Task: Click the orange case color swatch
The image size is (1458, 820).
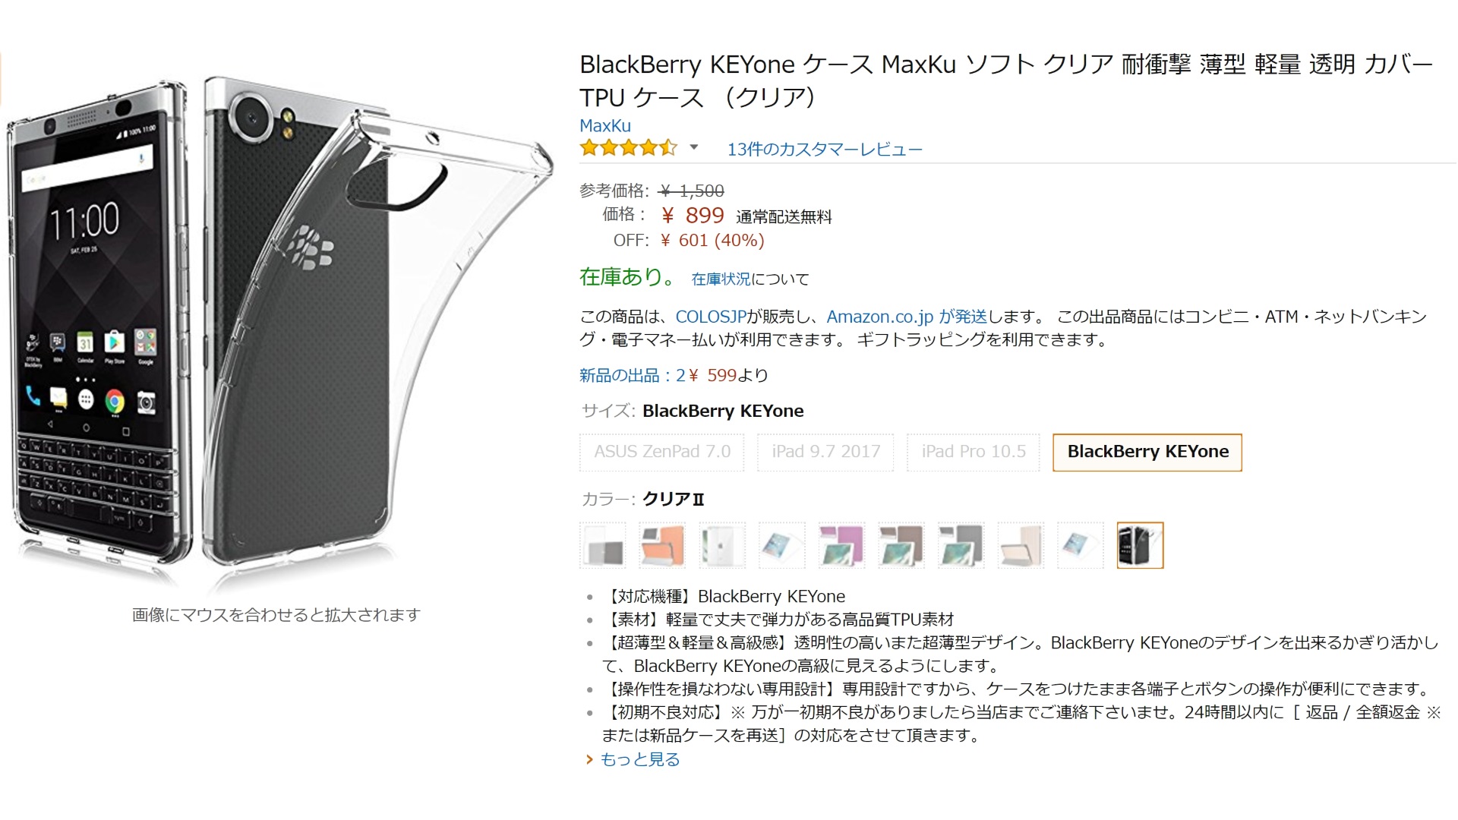Action: point(662,545)
